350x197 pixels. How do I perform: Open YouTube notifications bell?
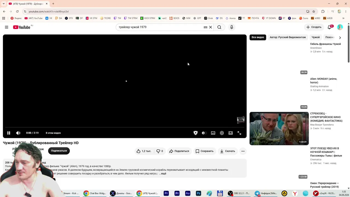click(x=329, y=27)
